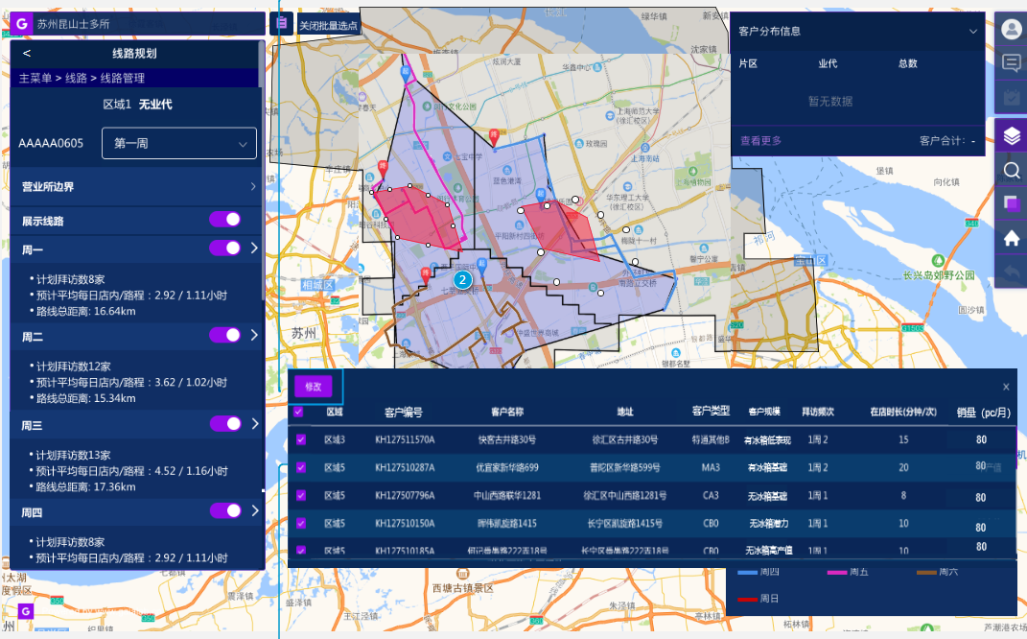Click the 周日 red legend swatch
Screen dimensions: 1027x639
(x=747, y=599)
